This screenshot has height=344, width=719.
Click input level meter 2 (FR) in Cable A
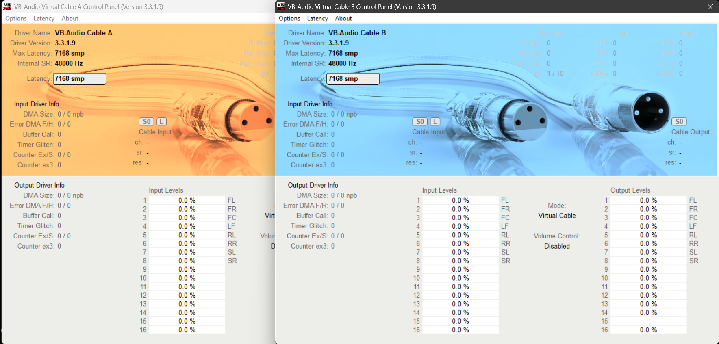point(187,209)
